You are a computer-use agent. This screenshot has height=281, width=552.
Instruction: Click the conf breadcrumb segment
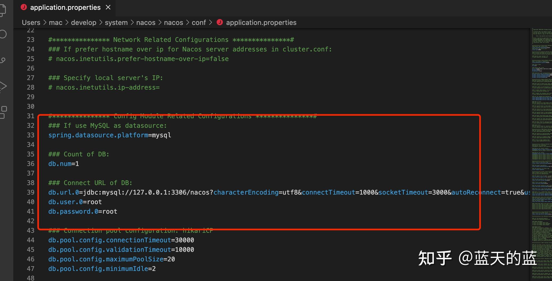coord(199,23)
